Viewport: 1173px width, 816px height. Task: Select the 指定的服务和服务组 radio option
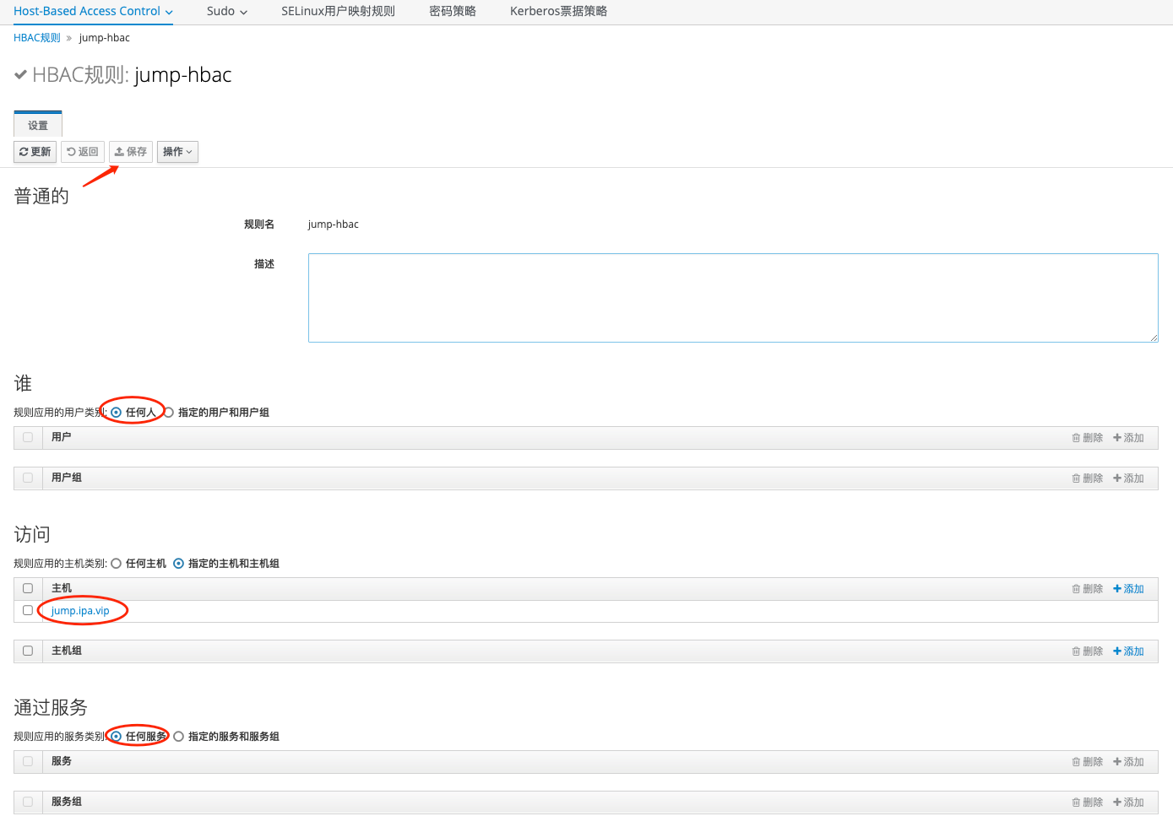(x=179, y=737)
